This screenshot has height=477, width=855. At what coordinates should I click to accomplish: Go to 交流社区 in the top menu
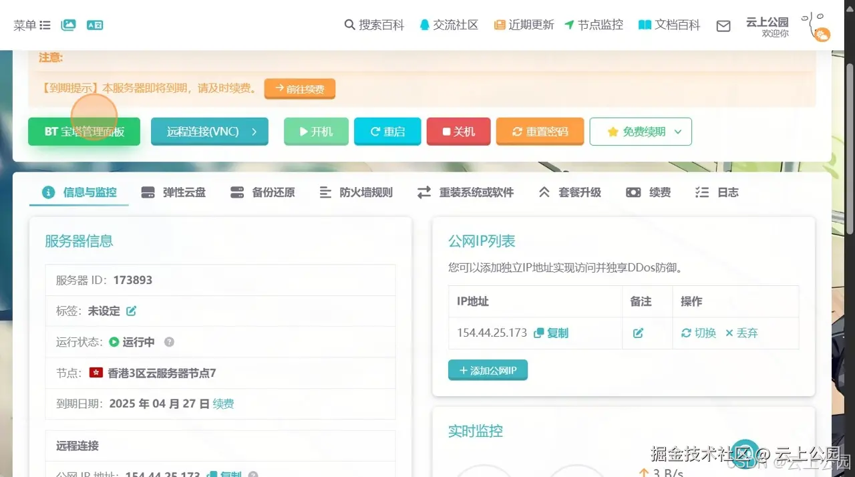click(x=449, y=25)
